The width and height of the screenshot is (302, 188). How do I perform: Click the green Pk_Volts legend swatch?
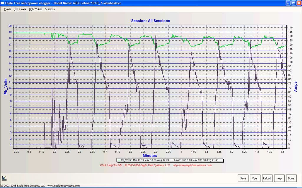119,160
